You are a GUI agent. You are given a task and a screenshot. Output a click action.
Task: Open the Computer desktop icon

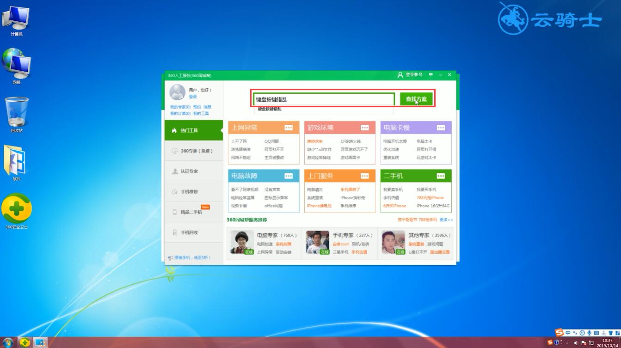tap(17, 21)
